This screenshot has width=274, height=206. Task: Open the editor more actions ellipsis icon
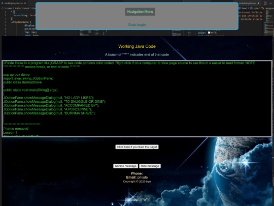click(271, 3)
